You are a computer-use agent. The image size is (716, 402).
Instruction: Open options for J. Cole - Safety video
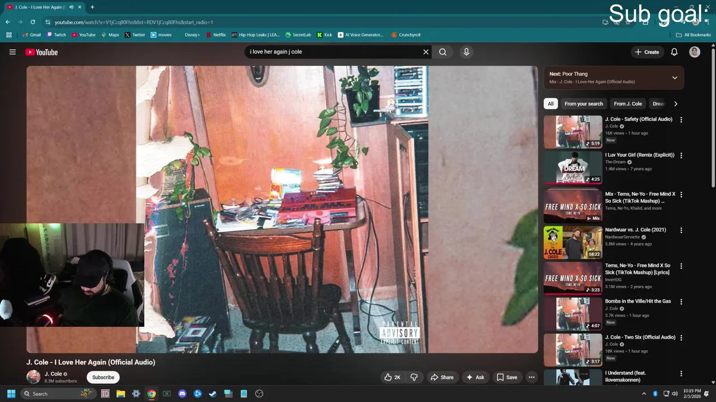(x=681, y=119)
